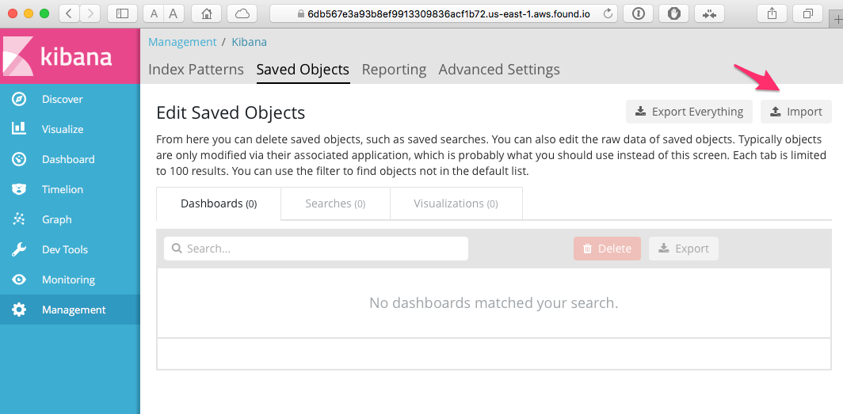The width and height of the screenshot is (843, 414).
Task: Select the Visualizations (0) tab
Action: [456, 203]
